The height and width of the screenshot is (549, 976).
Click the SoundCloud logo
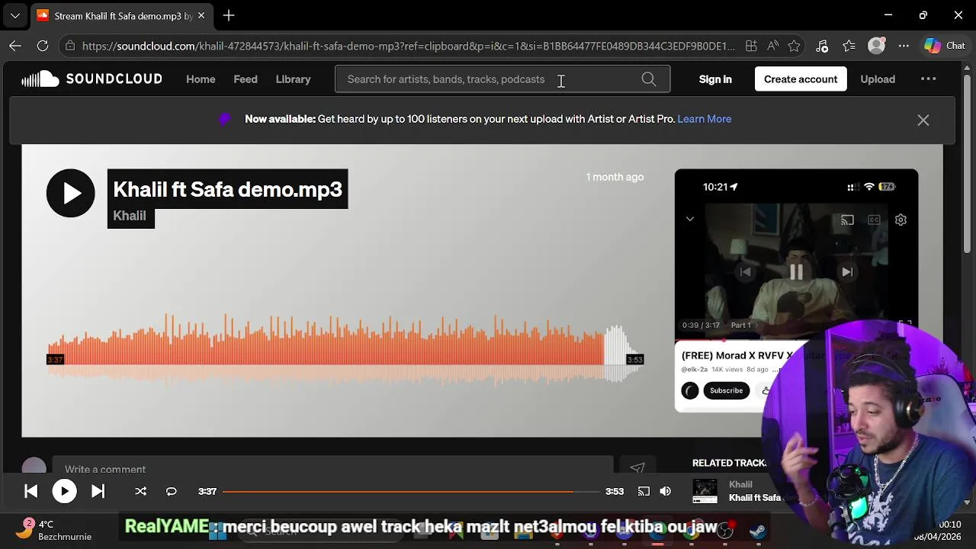coord(91,79)
